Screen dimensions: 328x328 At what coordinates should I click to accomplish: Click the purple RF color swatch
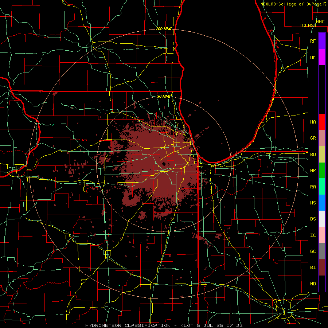[x=322, y=40]
